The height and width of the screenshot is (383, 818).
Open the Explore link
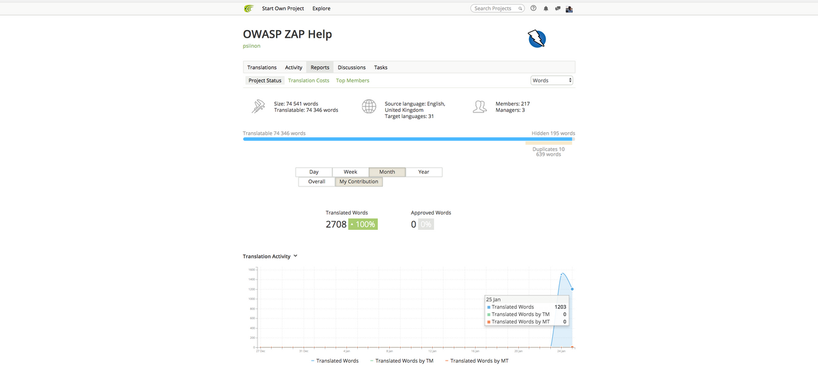[321, 8]
